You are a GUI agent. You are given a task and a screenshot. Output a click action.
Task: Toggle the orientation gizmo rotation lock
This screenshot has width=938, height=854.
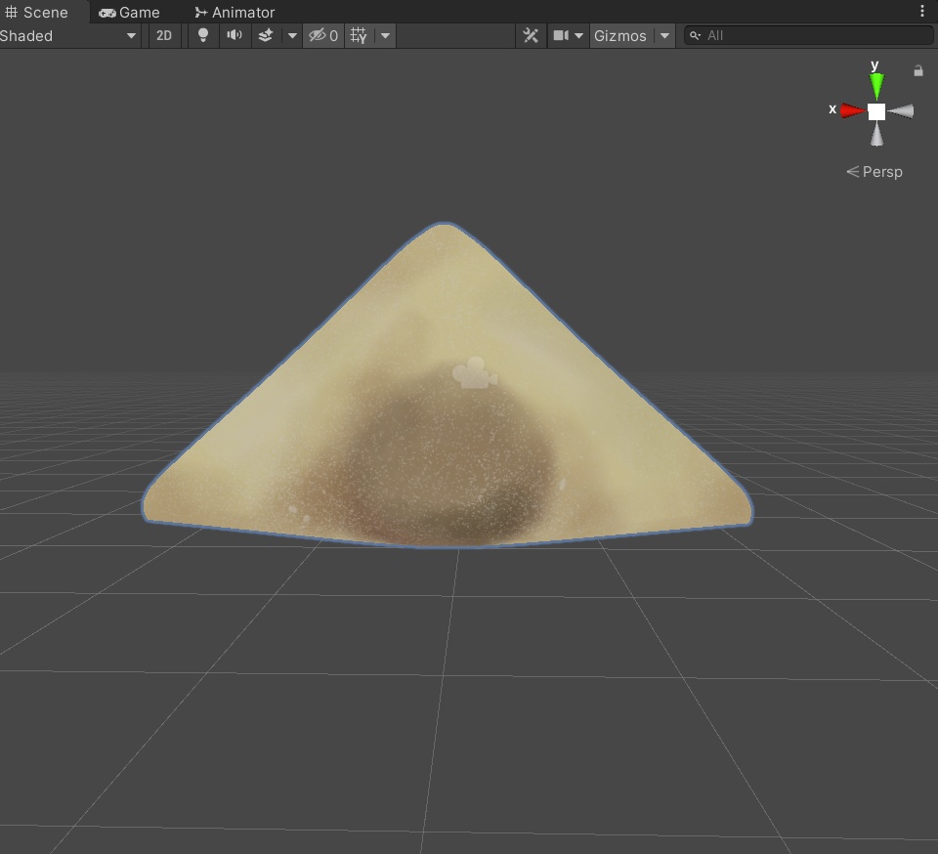click(x=918, y=71)
